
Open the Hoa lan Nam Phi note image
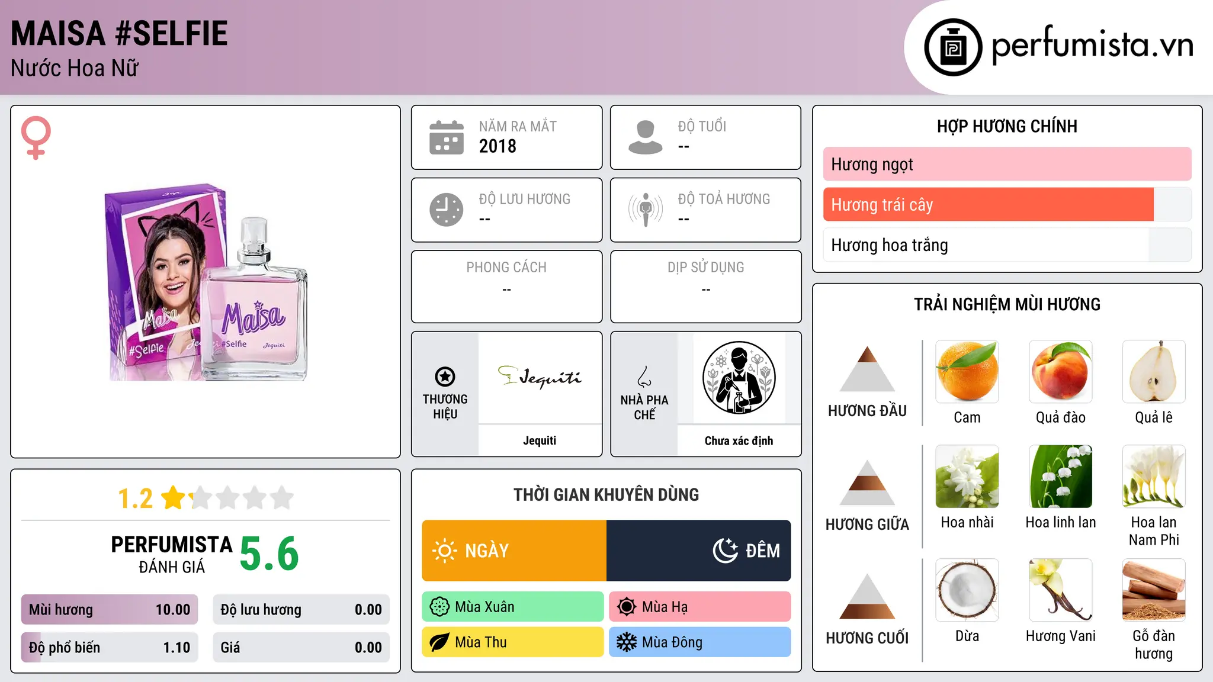point(1154,477)
